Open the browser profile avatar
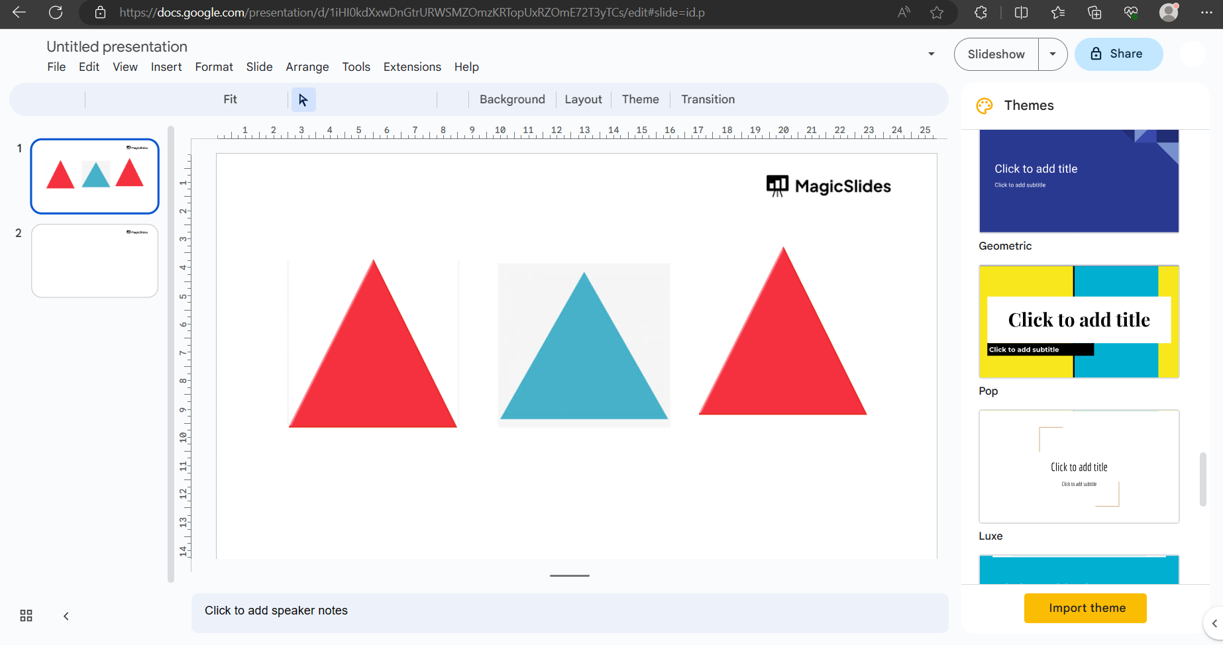 coord(1169,13)
